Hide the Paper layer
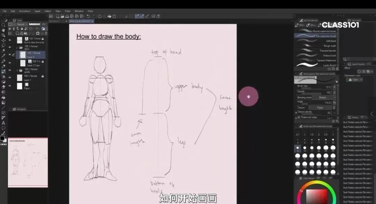 coord(10,86)
